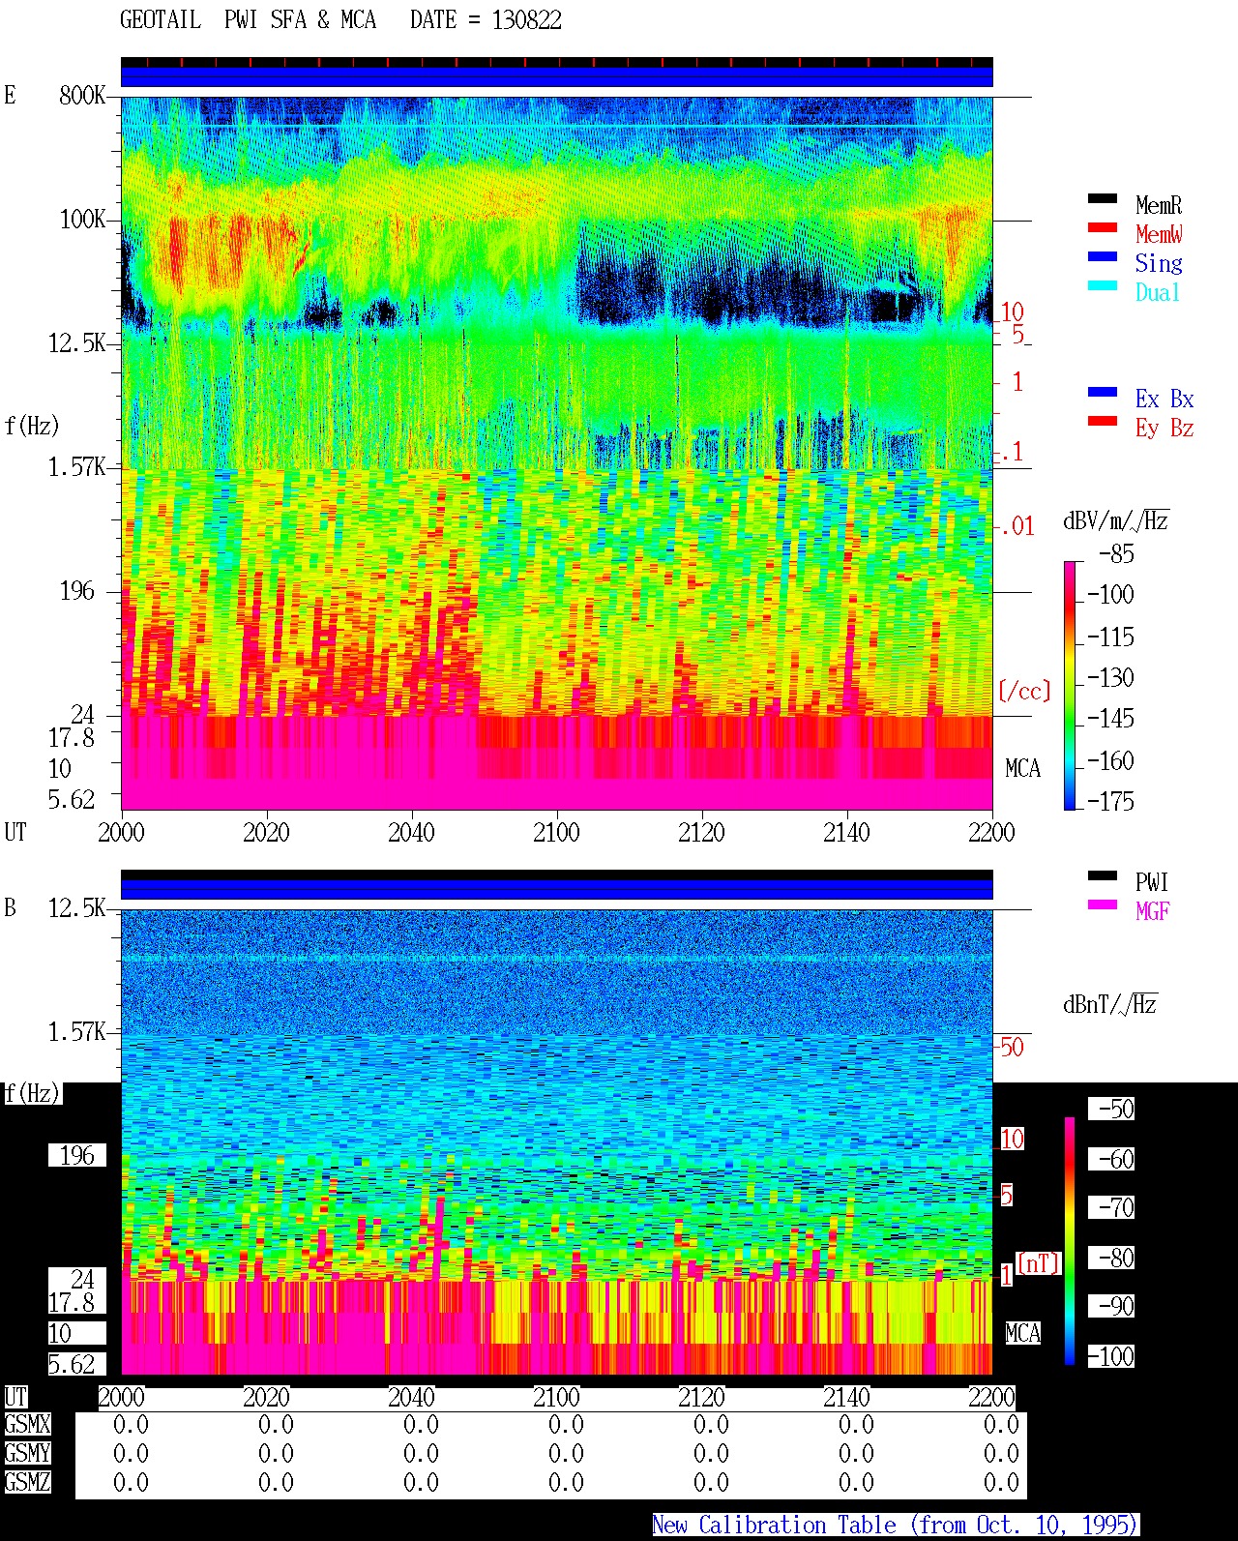1238x1541 pixels.
Task: Click the 5.62 label on E panel
Action: coord(72,800)
